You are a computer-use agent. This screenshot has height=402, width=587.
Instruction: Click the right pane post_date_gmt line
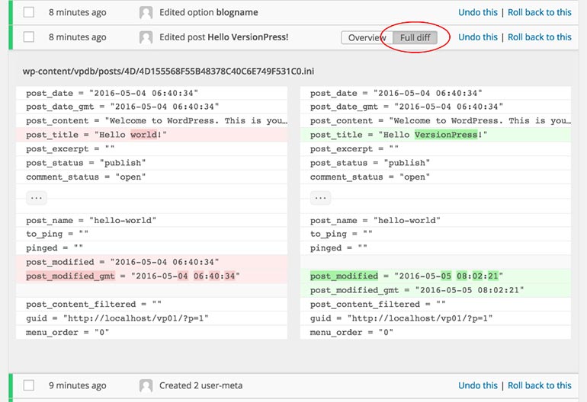[436, 107]
